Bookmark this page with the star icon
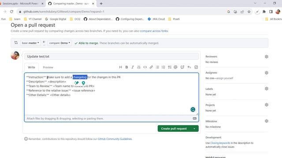This screenshot has height=158, width=282. coord(249,12)
